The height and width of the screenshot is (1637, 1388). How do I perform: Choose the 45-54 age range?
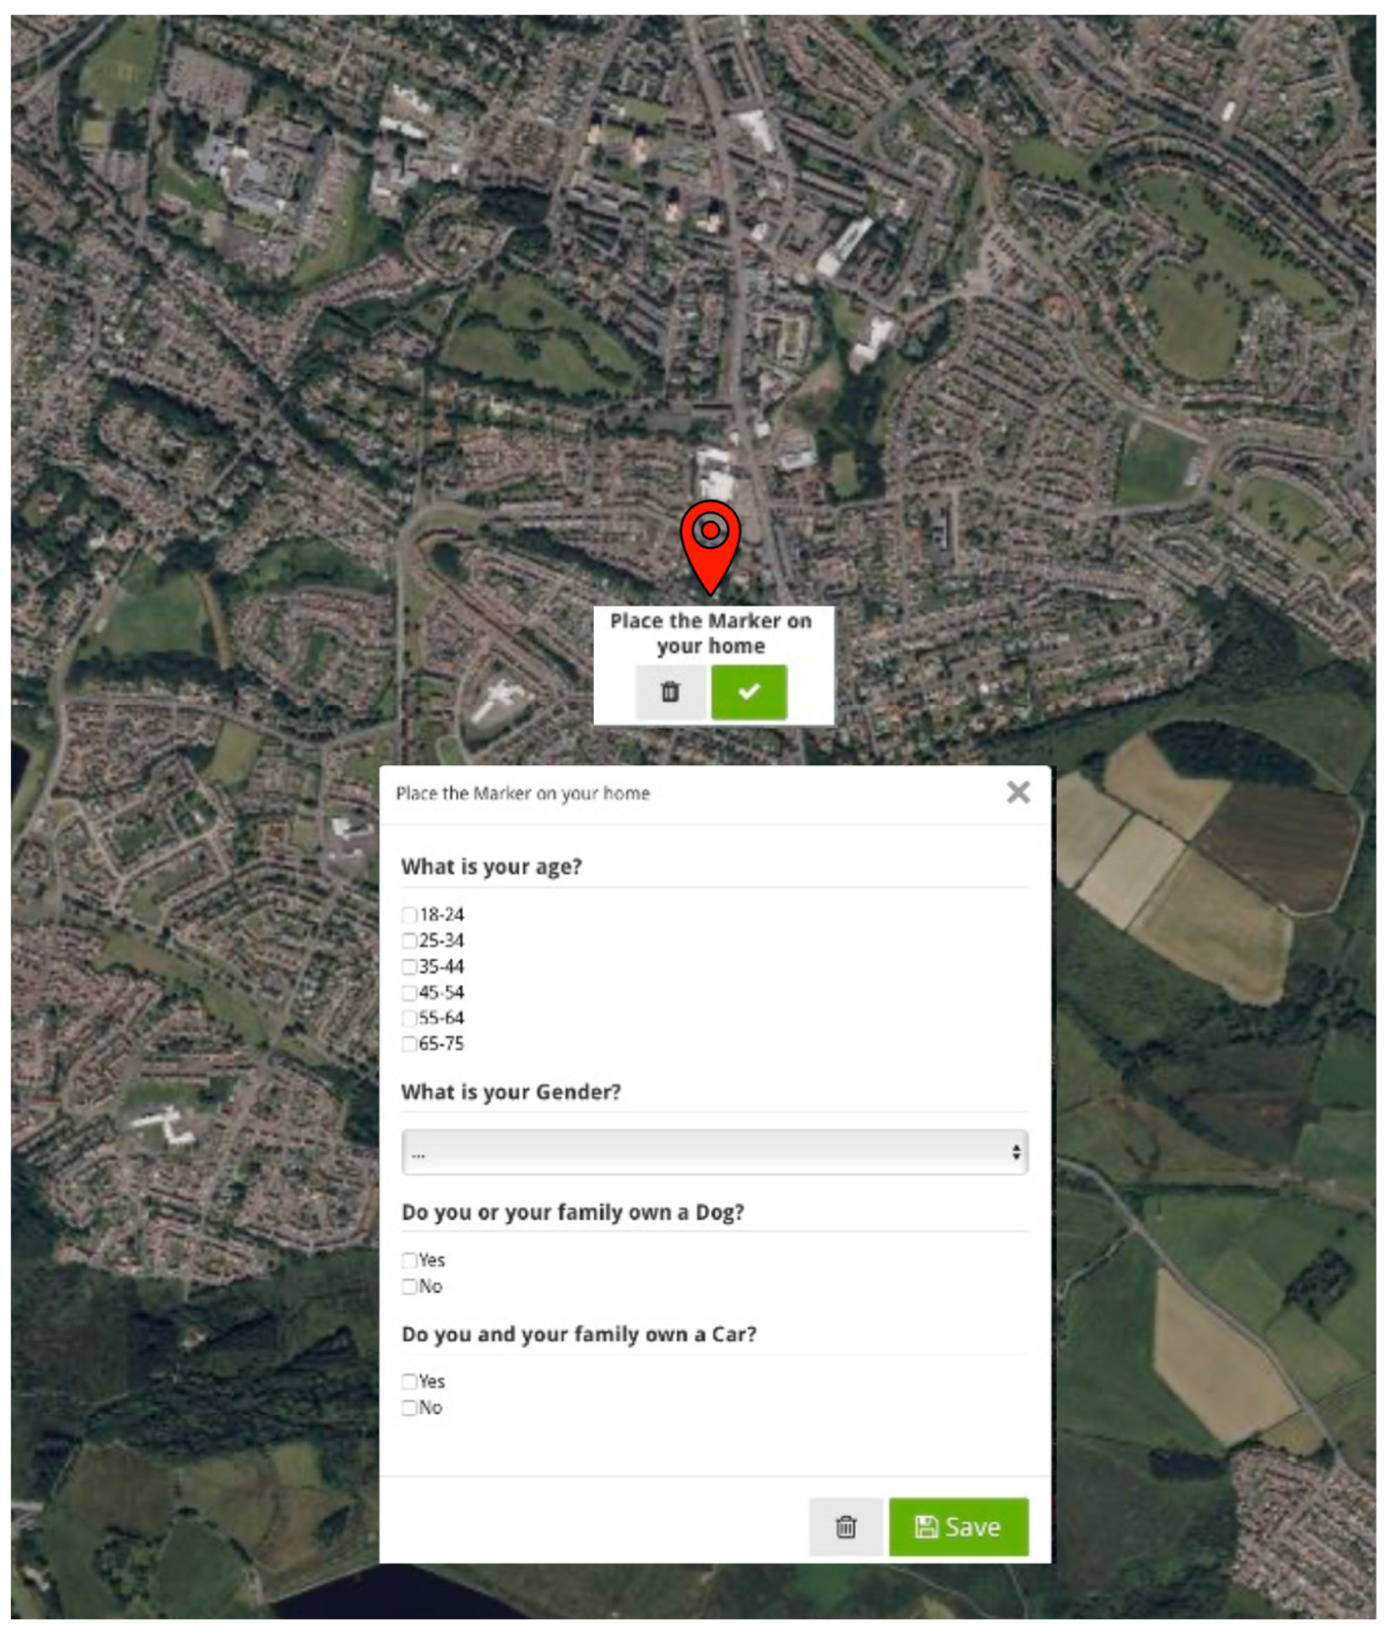point(409,993)
